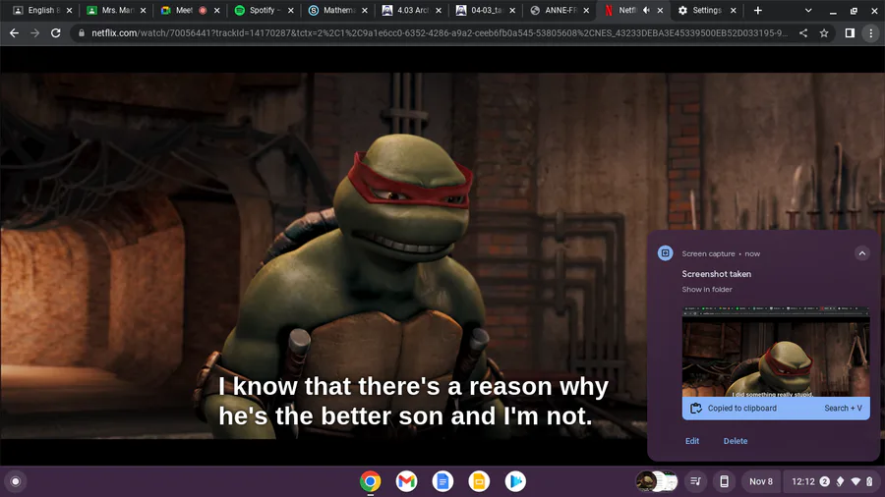Open Phone Hub icon in shelf
The image size is (885, 497).
[x=724, y=481]
